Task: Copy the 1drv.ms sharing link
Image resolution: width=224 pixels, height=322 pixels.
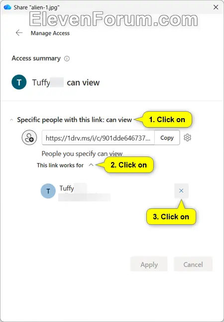Action: click(167, 138)
